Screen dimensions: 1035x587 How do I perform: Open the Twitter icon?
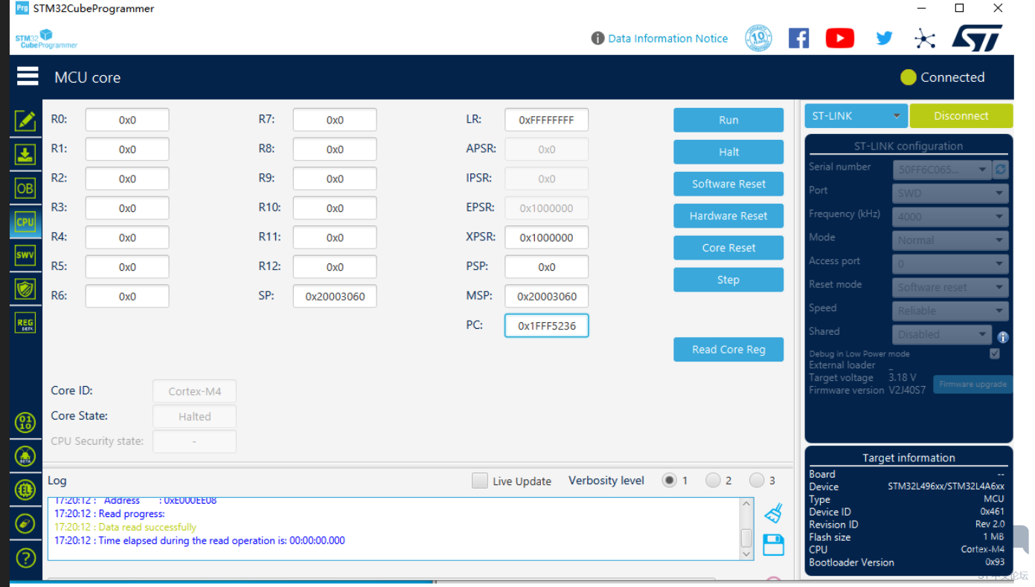884,38
